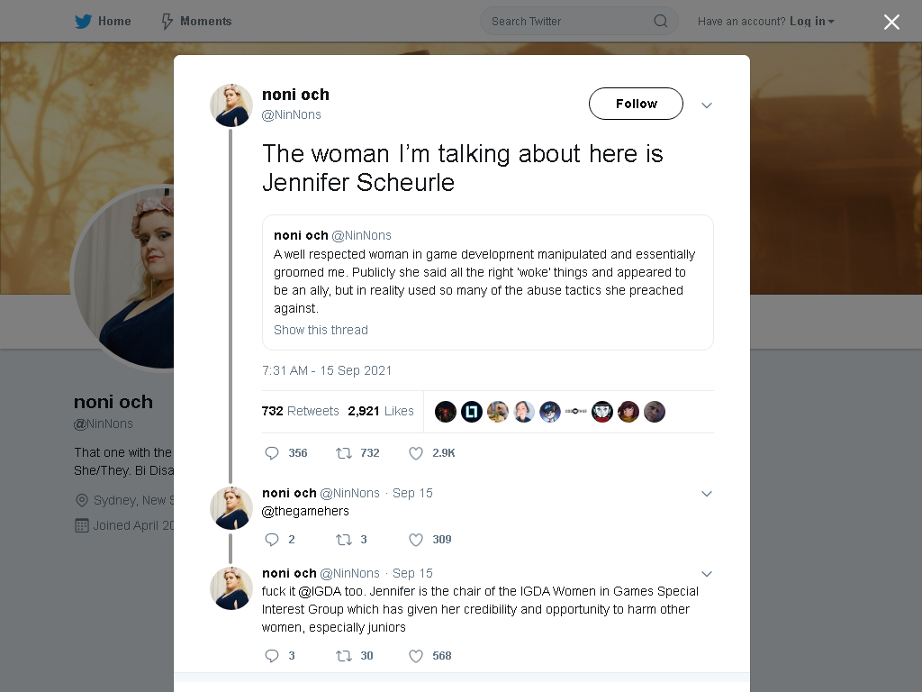Expand options on @thegamehers reply

point(707,494)
